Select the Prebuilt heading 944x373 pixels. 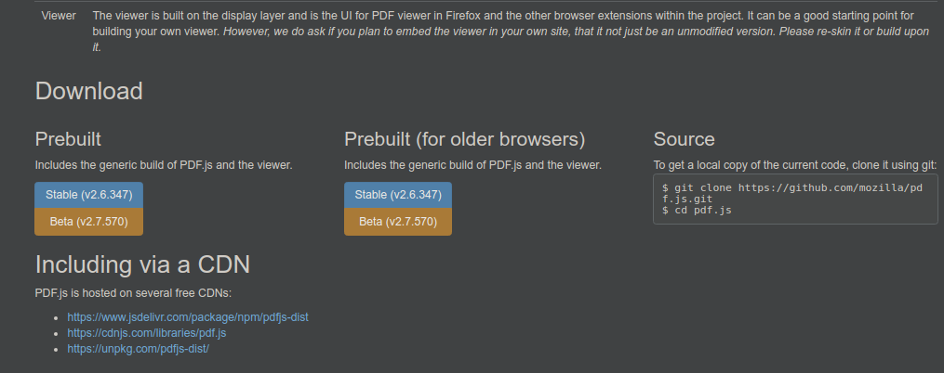tap(68, 139)
